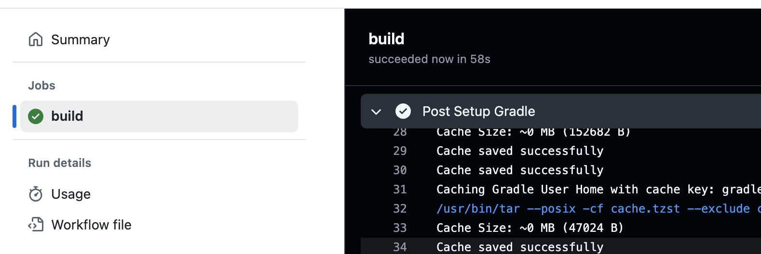Viewport: 761px width, 254px height.
Task: Click the green success check beside build
Action: [x=36, y=116]
